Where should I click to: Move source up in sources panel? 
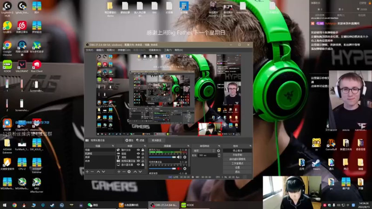(x=135, y=171)
